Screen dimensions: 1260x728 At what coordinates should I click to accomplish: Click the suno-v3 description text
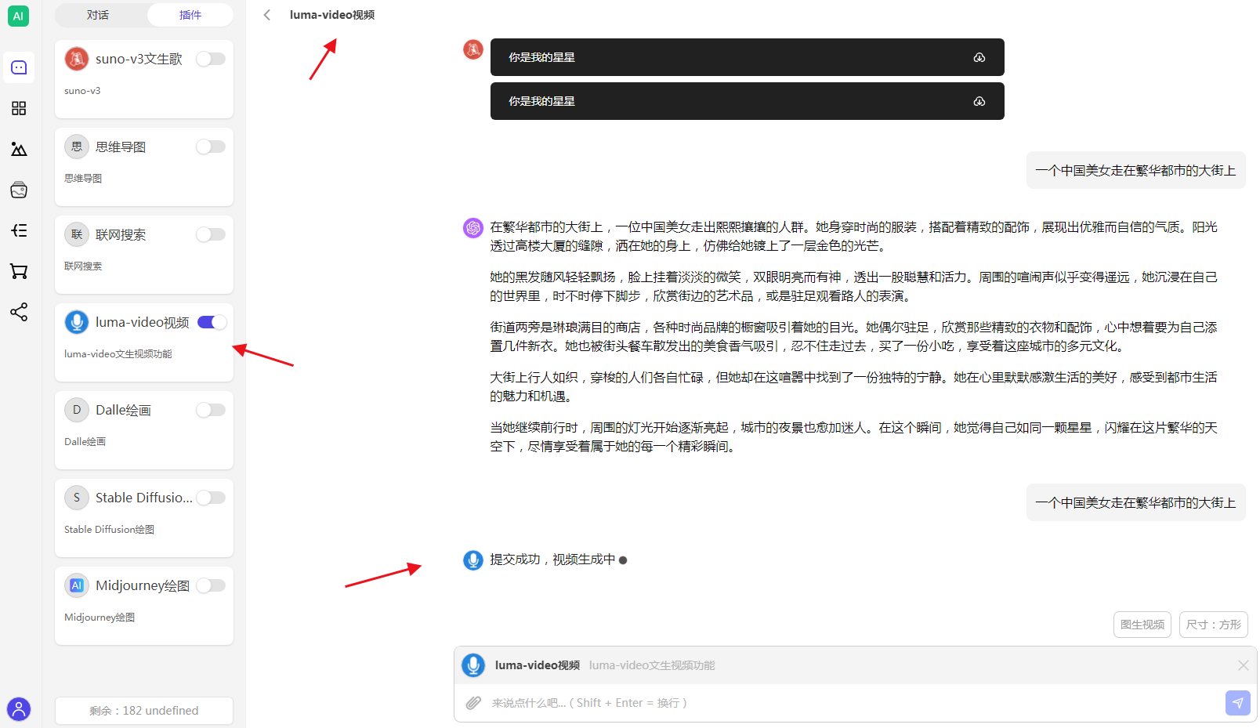click(82, 91)
